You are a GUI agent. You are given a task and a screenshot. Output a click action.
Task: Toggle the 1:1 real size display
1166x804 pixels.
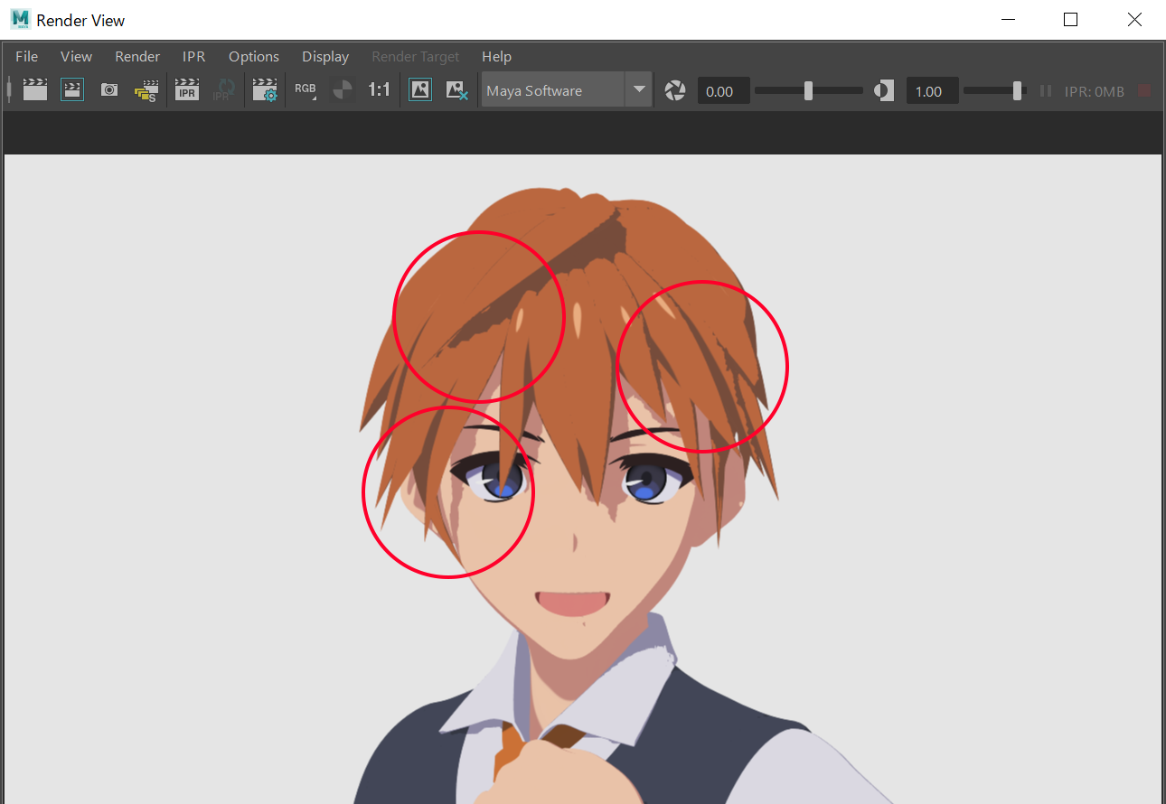379,90
